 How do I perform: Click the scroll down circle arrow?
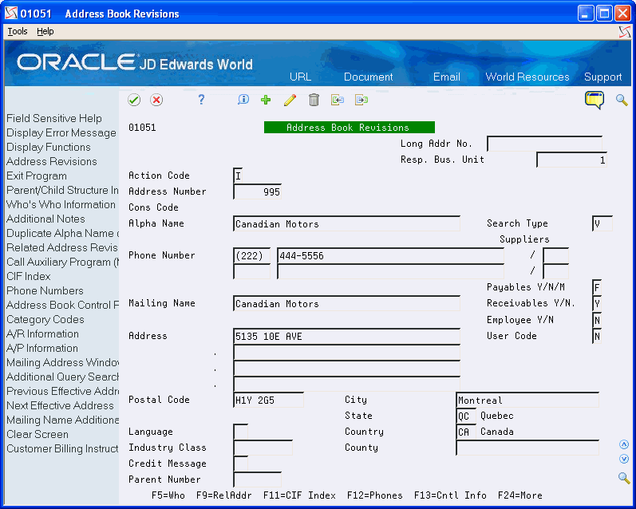tap(624, 459)
